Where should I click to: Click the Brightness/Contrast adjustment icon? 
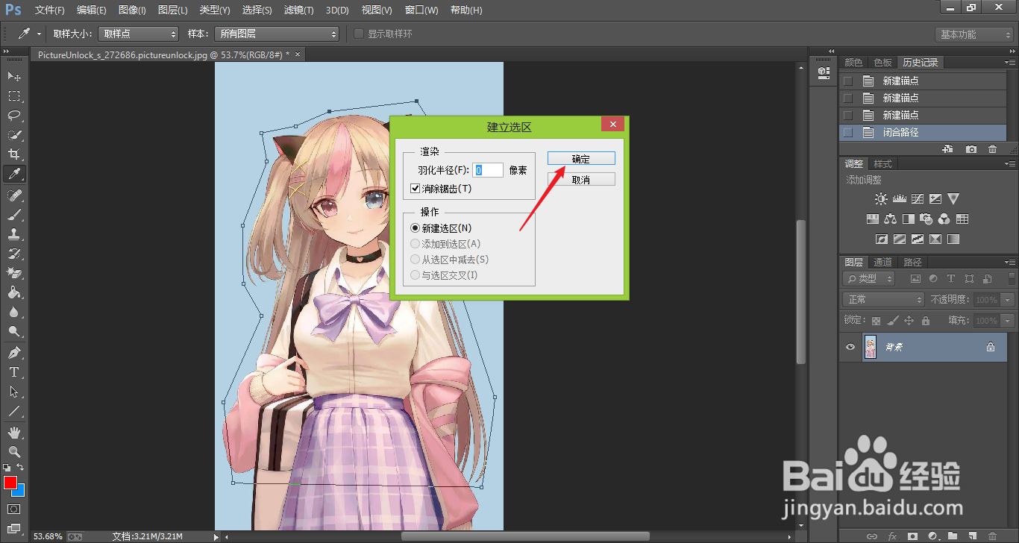click(882, 199)
